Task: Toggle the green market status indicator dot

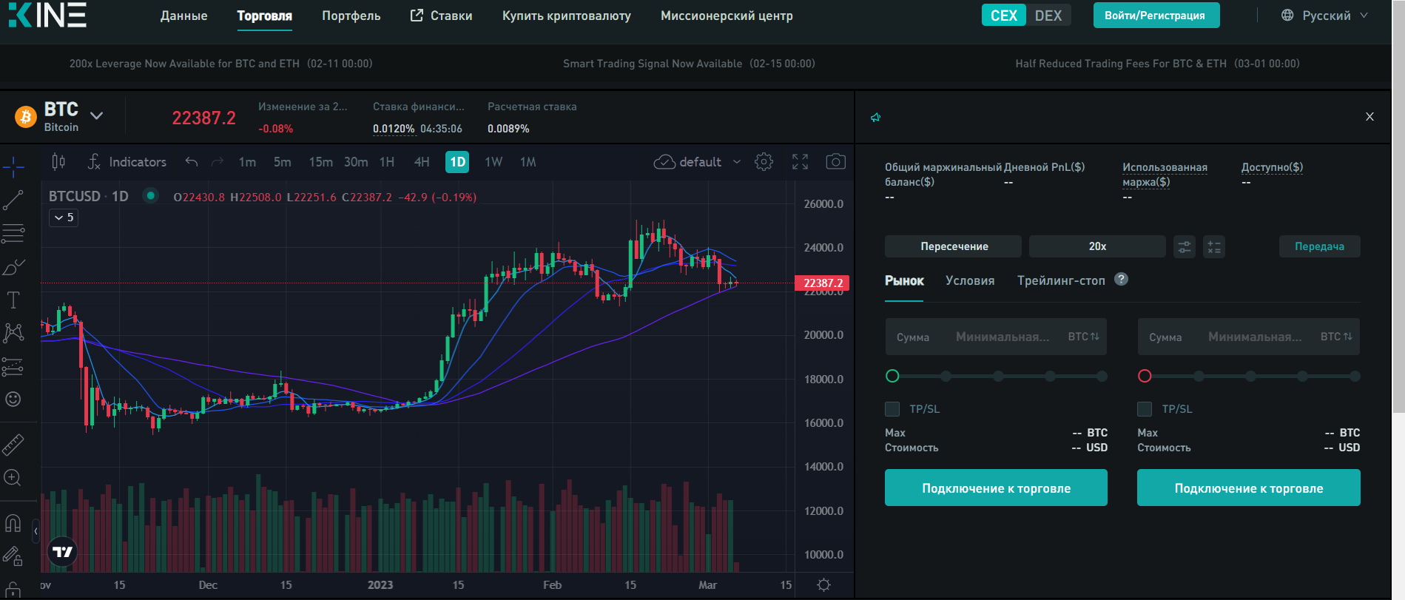Action: point(151,196)
